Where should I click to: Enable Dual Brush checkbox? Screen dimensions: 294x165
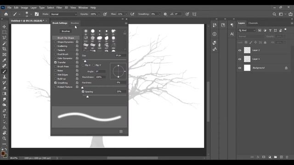[55, 54]
